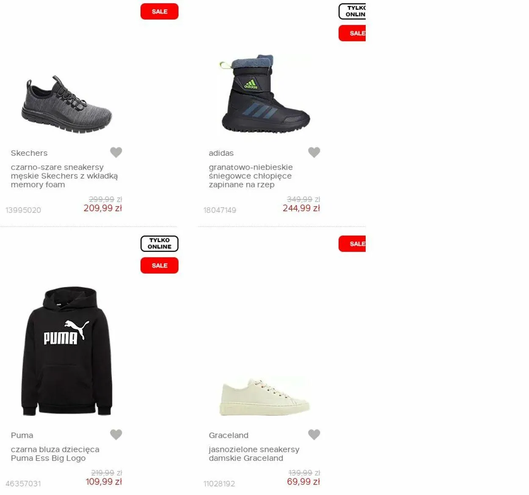The width and height of the screenshot is (529, 495).
Task: Open the Skechers grey sneaker image
Action: tap(67, 105)
